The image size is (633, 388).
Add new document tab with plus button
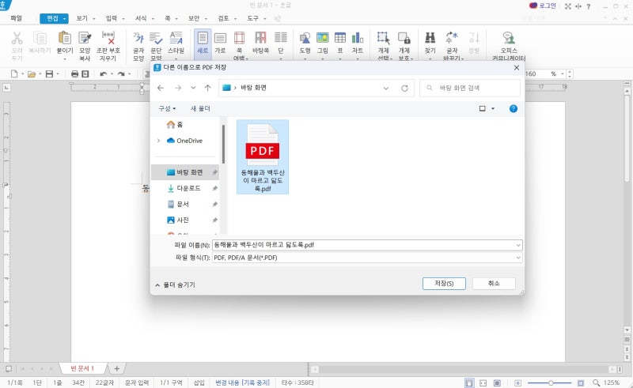116,368
